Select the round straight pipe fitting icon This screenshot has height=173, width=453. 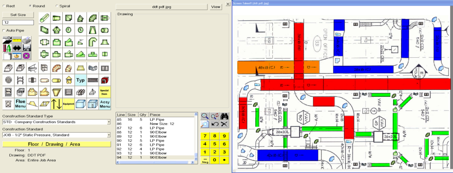pos(44,18)
